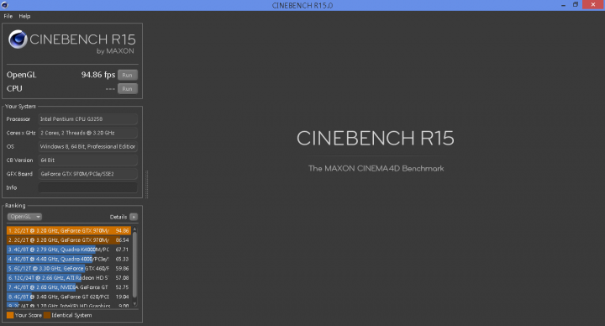This screenshot has height=326, width=605.
Task: Click the ranking scroll down arrow
Action: pos(134,304)
